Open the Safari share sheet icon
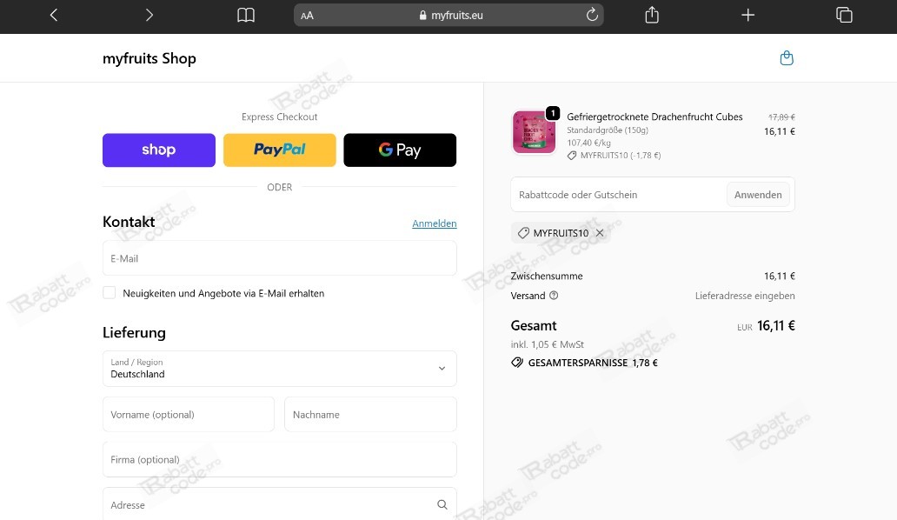Image resolution: width=897 pixels, height=520 pixels. pos(652,15)
